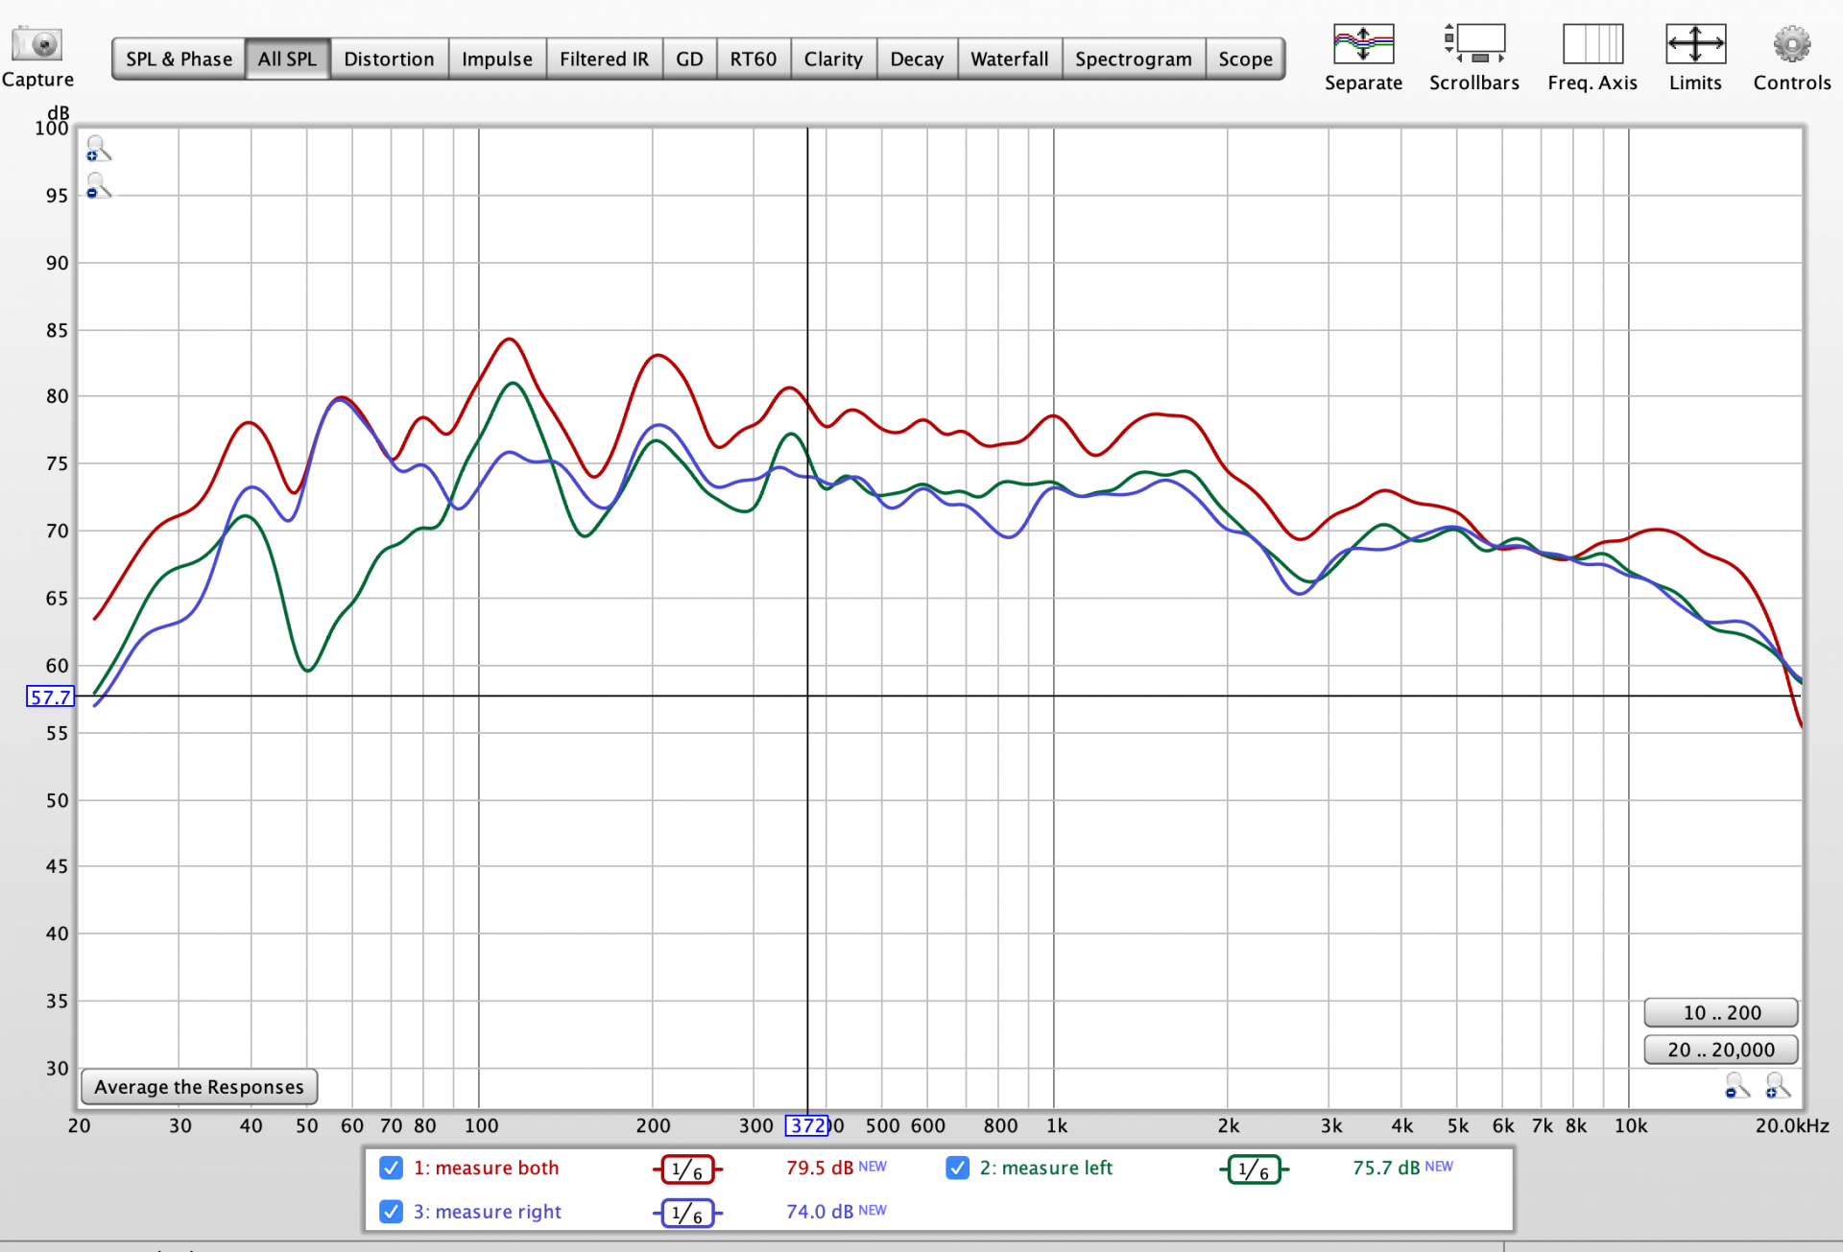Click top-left vertical zoom-out magnifier
The image size is (1843, 1252).
(97, 186)
